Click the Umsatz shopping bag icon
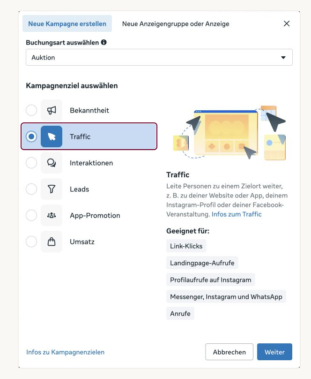This screenshot has height=379, width=311. (52, 242)
